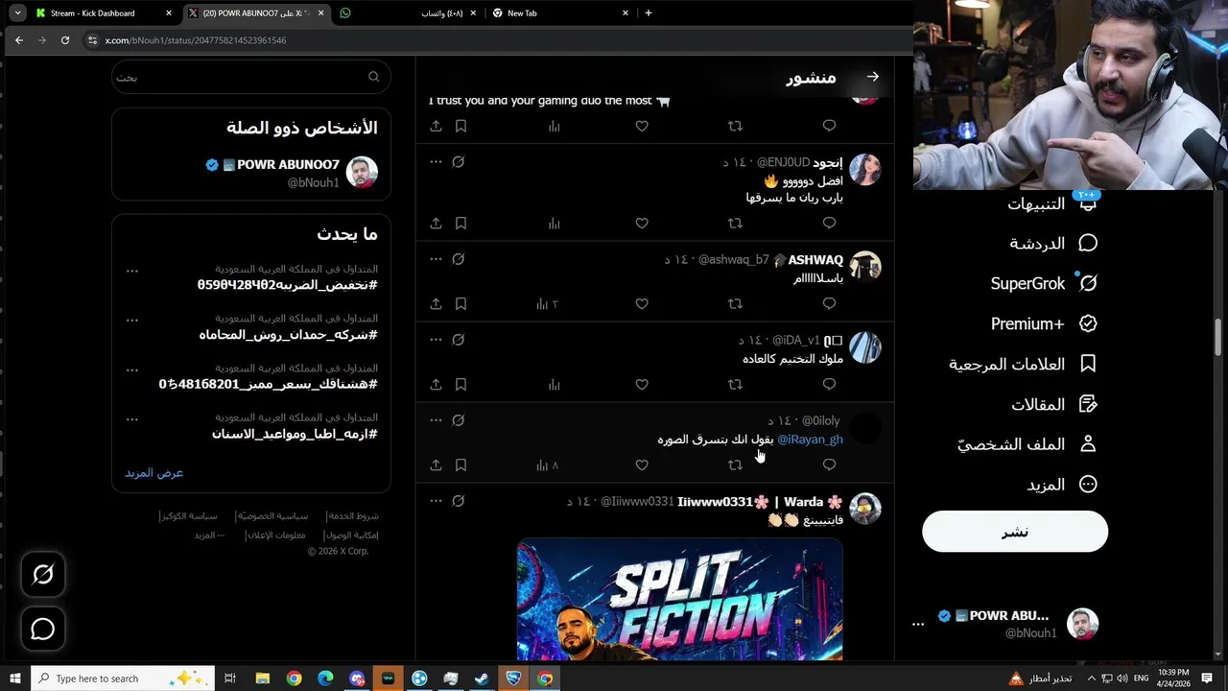
Task: Open File Explorer from the taskbar
Action: tap(262, 679)
